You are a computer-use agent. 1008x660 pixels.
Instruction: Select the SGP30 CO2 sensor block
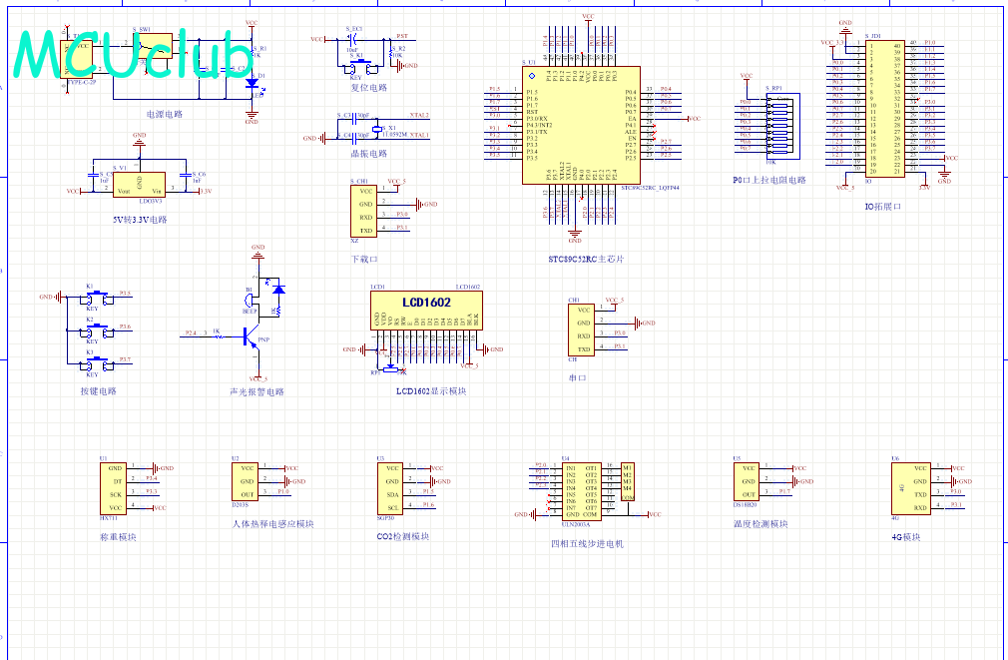pos(390,487)
